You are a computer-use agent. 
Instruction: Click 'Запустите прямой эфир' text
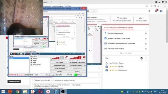pos(115,49)
